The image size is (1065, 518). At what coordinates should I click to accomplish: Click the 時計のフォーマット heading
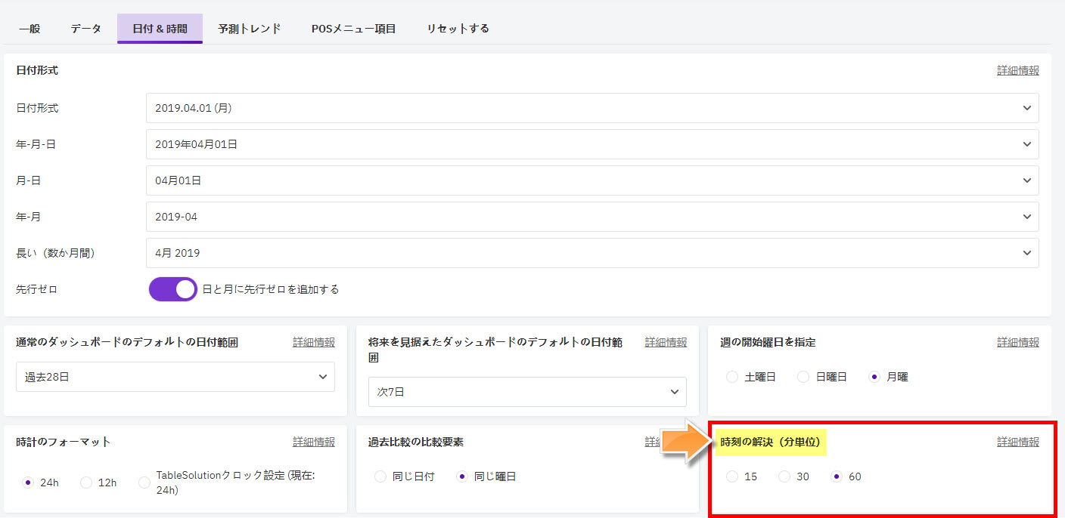point(64,442)
